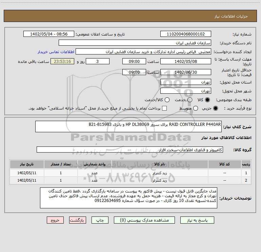
Task: Click the delivery province field تهران
Action: tap(186, 82)
